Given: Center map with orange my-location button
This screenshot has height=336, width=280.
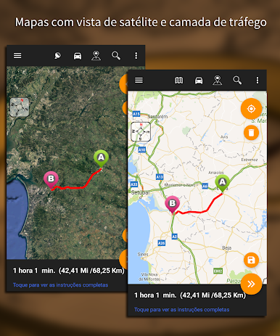Looking at the screenshot, I should 251,109.
